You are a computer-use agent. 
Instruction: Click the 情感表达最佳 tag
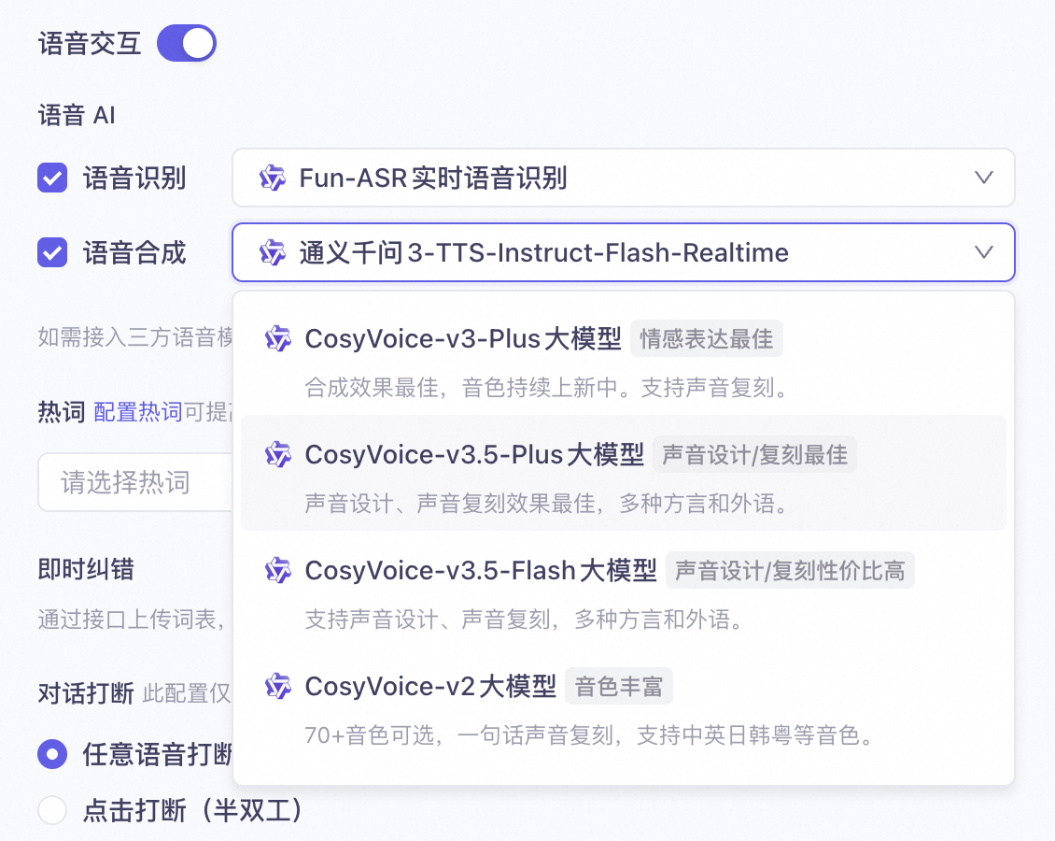tap(706, 339)
